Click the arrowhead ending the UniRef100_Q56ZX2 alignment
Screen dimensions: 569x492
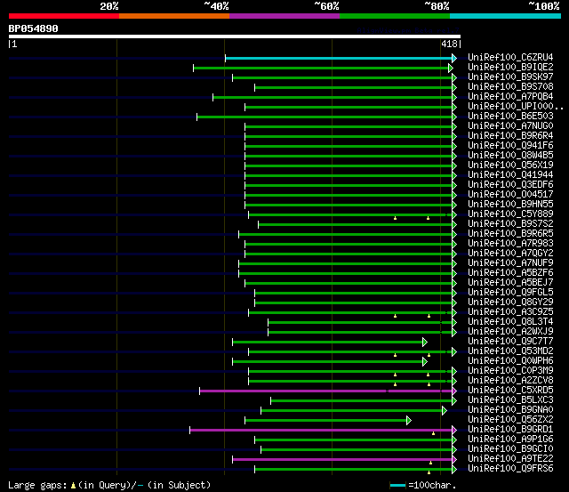coord(409,421)
